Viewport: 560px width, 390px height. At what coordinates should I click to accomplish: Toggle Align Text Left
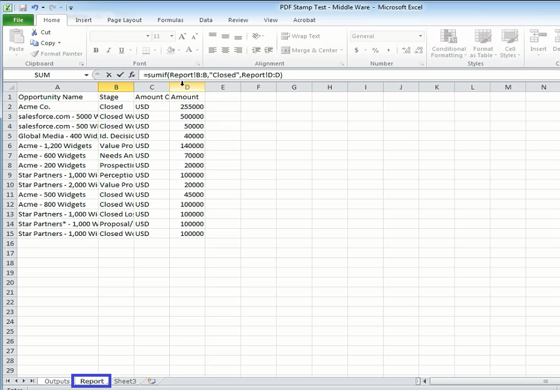pyautogui.click(x=213, y=51)
